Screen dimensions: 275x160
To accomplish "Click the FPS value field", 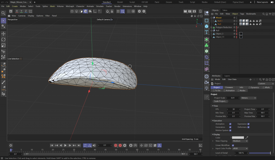I will pos(234,109).
